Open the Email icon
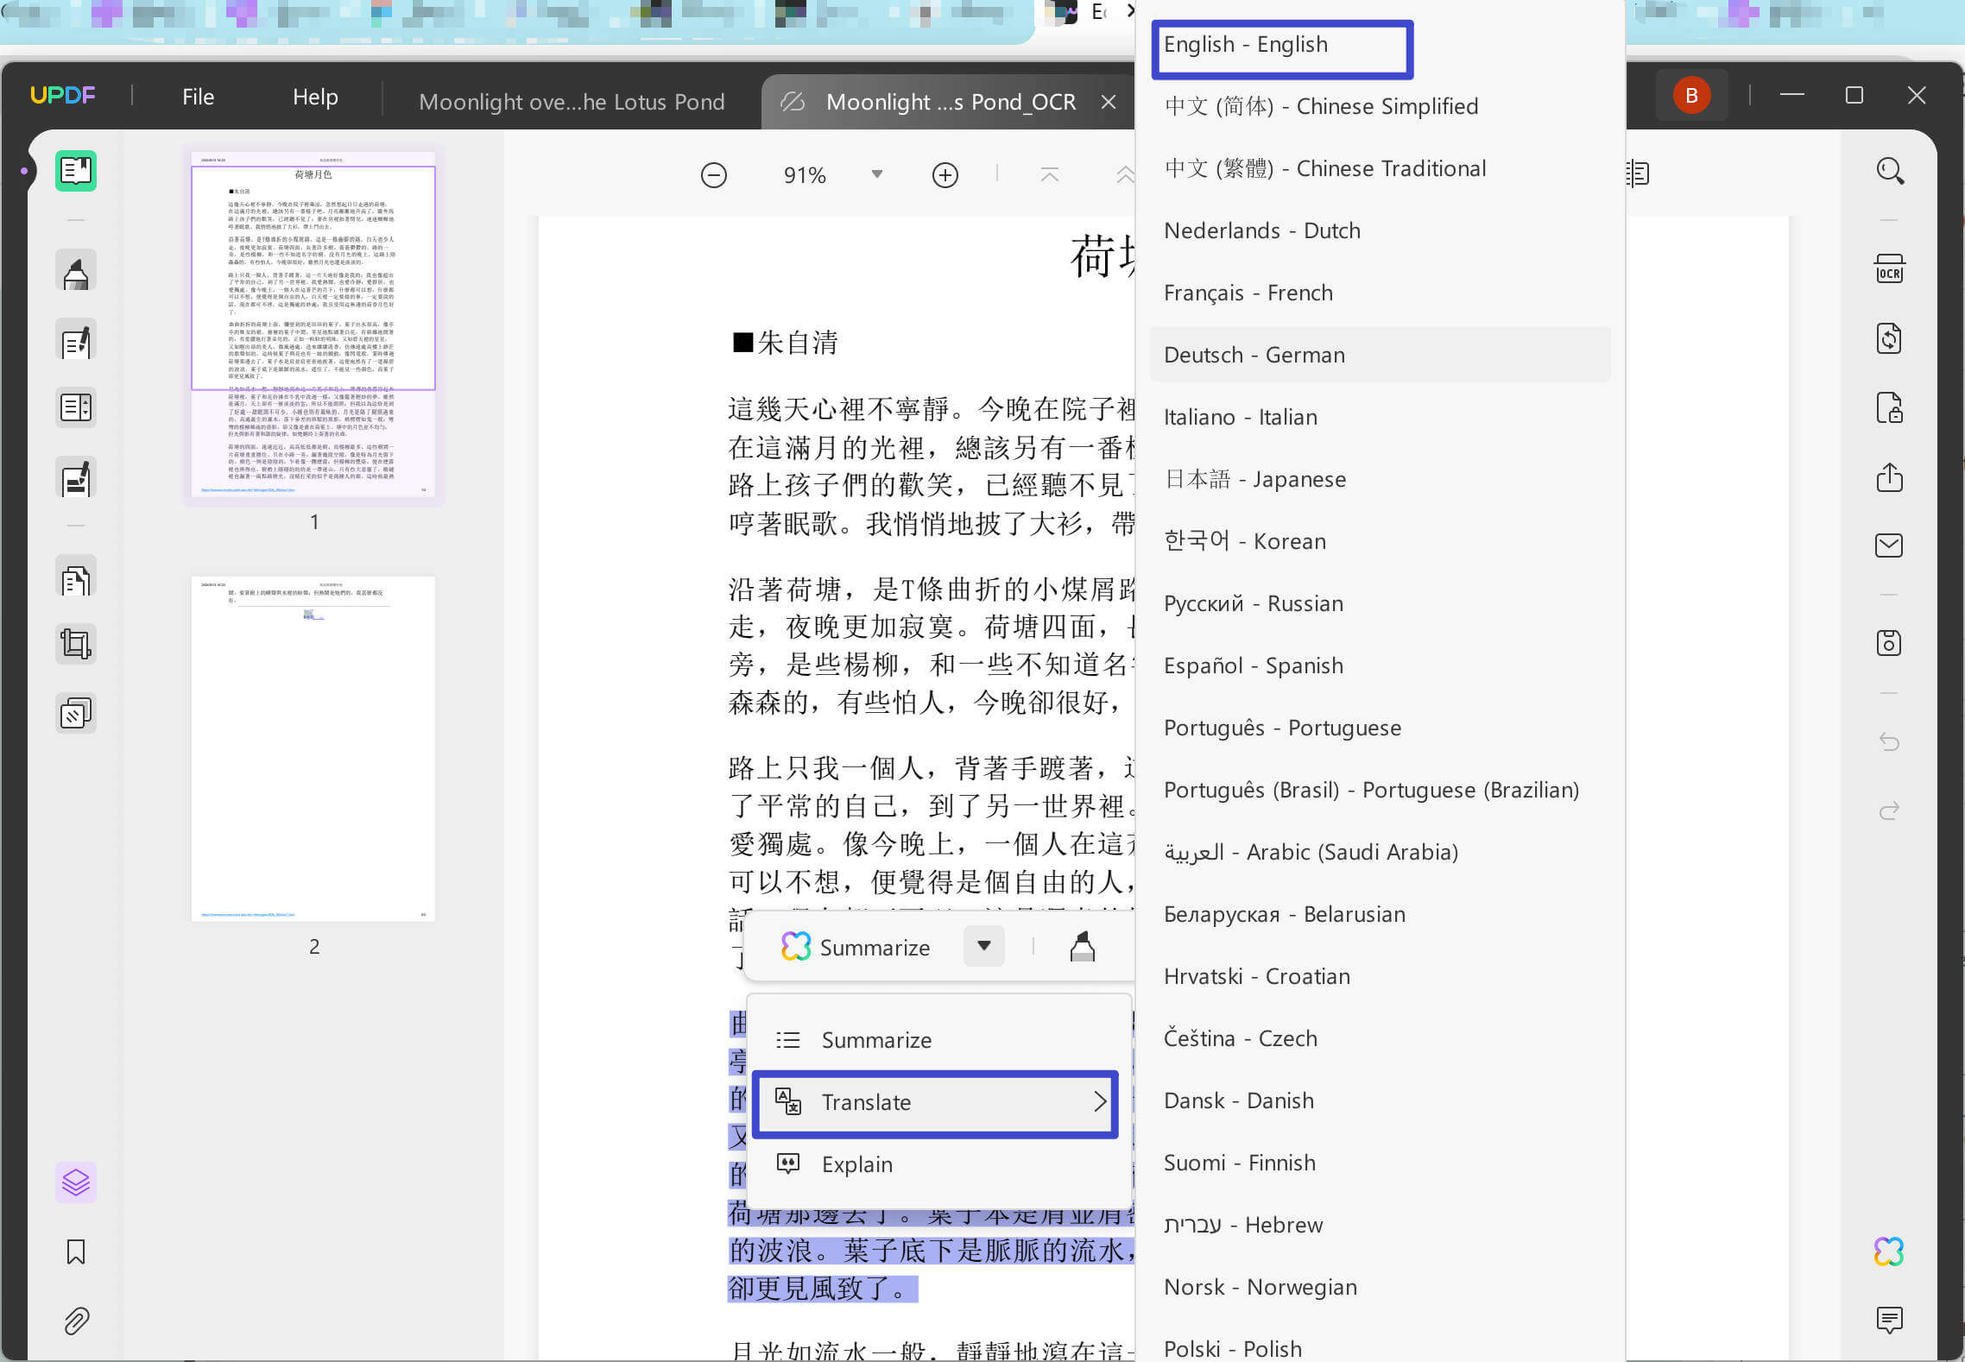The height and width of the screenshot is (1362, 1965). 1889,545
